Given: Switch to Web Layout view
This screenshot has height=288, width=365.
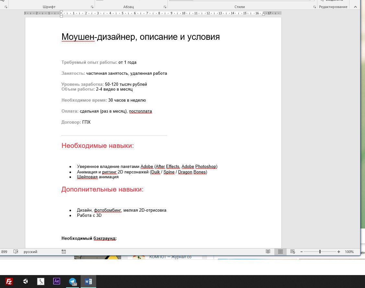Looking at the screenshot, I should point(292,252).
